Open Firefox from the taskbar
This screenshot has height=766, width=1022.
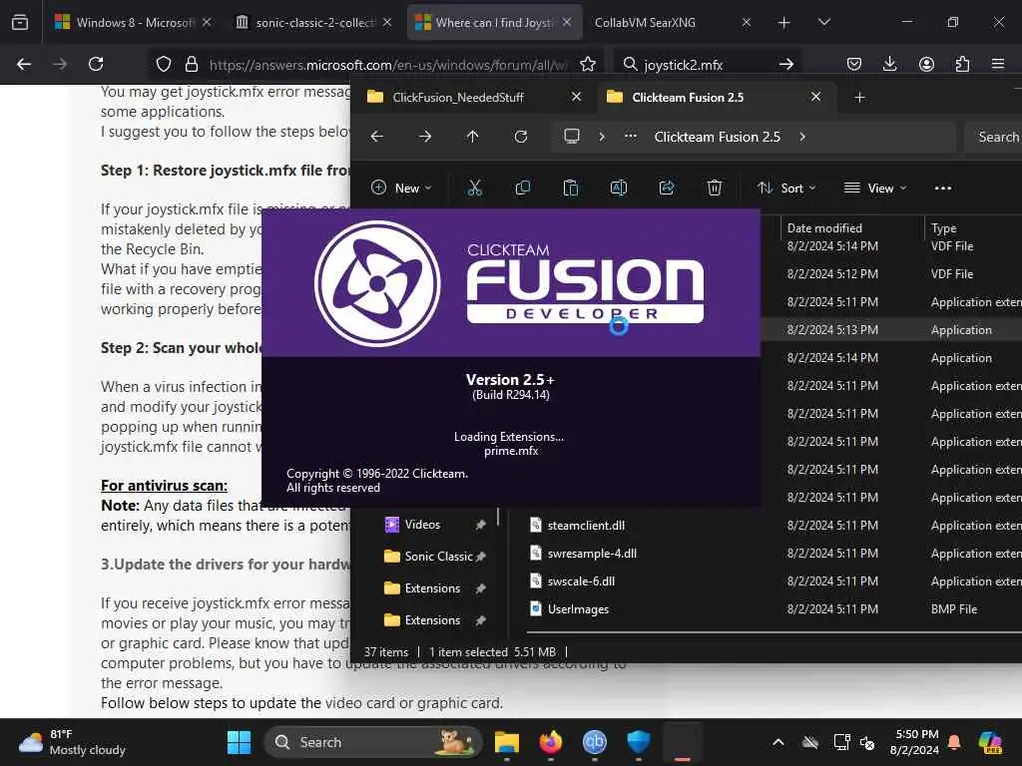[551, 742]
